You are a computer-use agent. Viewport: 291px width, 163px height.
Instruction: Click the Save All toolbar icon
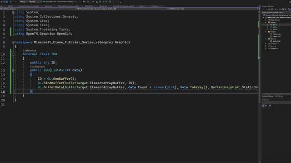(x=7, y=2)
